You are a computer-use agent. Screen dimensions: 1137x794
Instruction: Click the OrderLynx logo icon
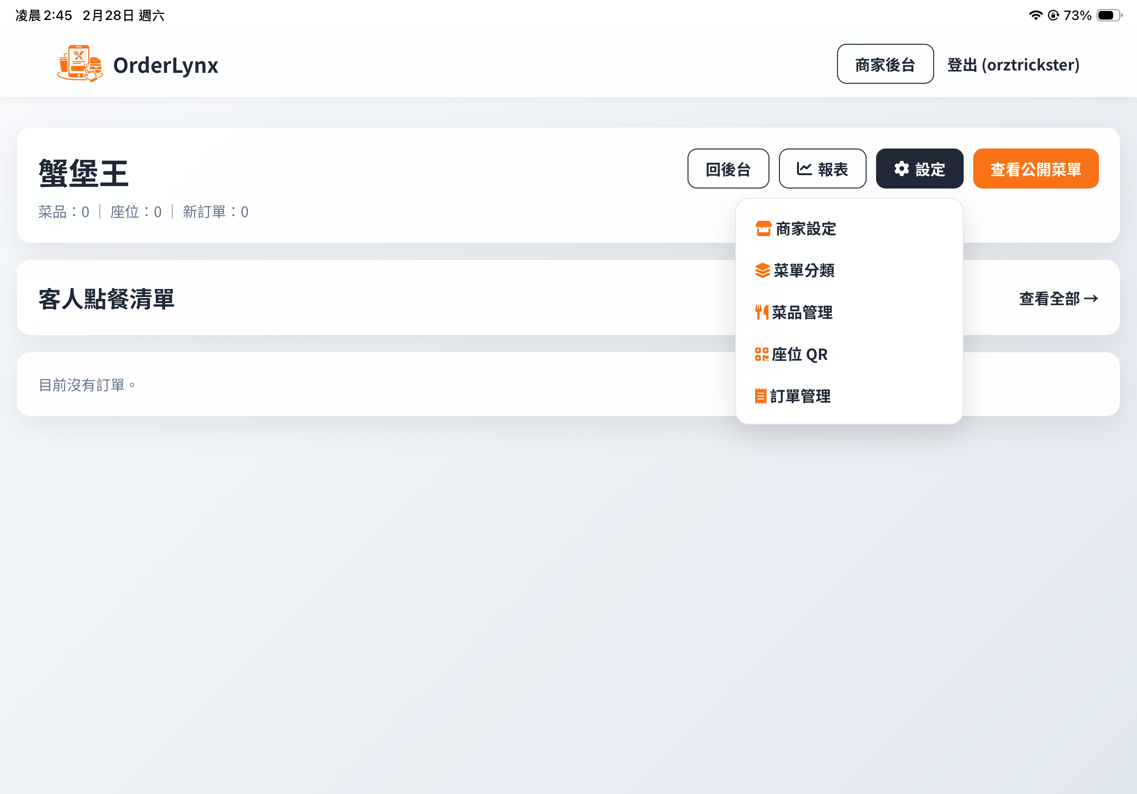[80, 64]
